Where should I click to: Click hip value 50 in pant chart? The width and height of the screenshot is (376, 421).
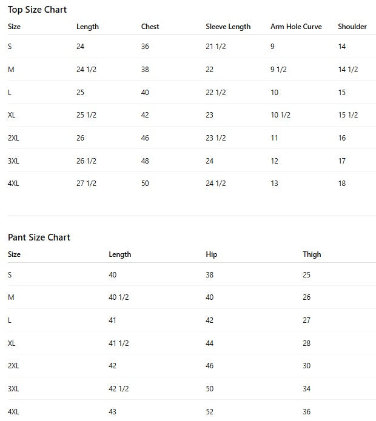pyautogui.click(x=210, y=389)
